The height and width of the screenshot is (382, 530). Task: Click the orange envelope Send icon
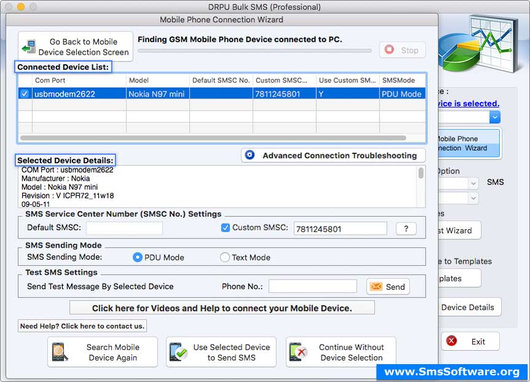(376, 287)
